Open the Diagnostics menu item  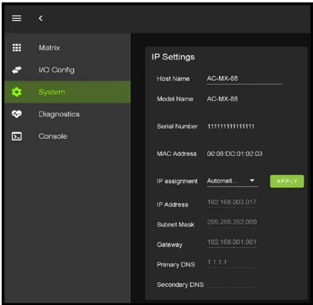tap(68, 114)
